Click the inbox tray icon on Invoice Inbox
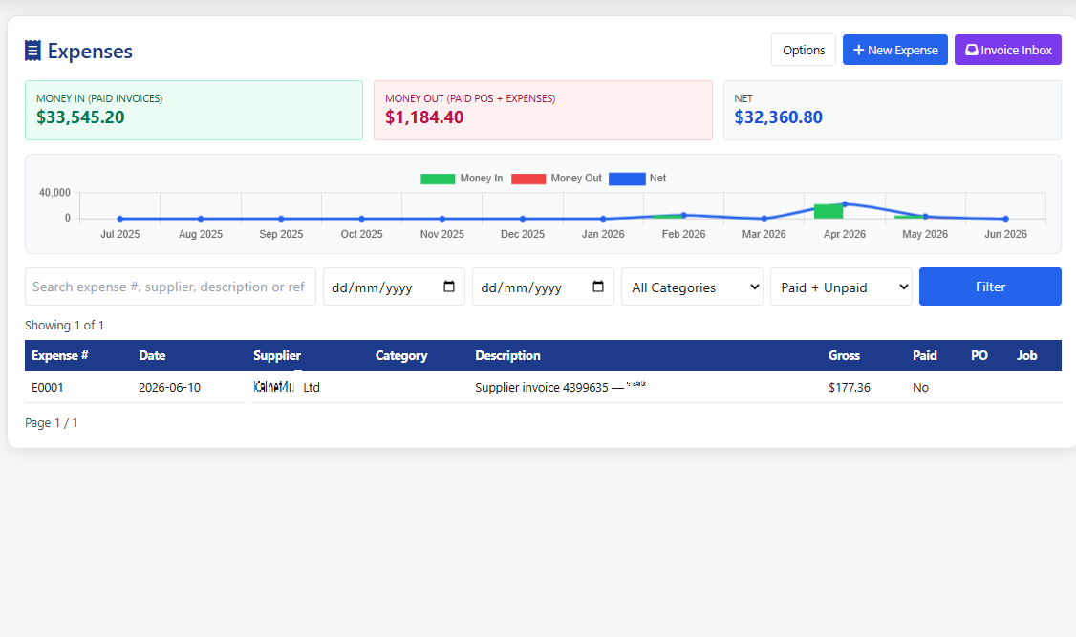The height and width of the screenshot is (637, 1076). tap(972, 50)
